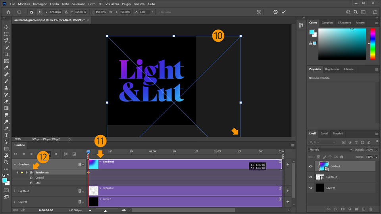Pick a color in the color field

point(341,44)
